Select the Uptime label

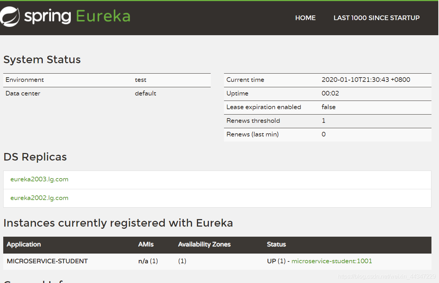237,93
